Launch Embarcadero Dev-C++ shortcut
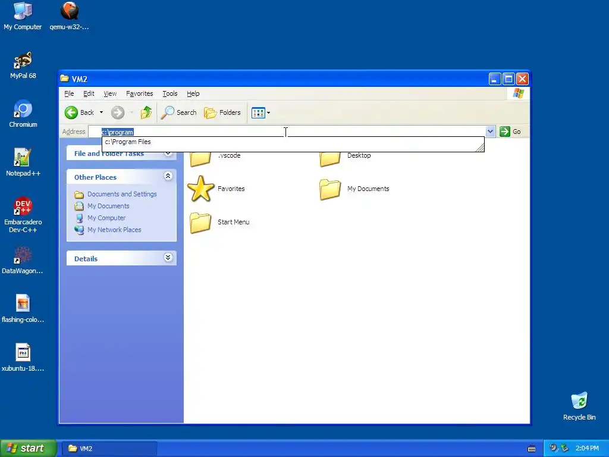 point(23,215)
